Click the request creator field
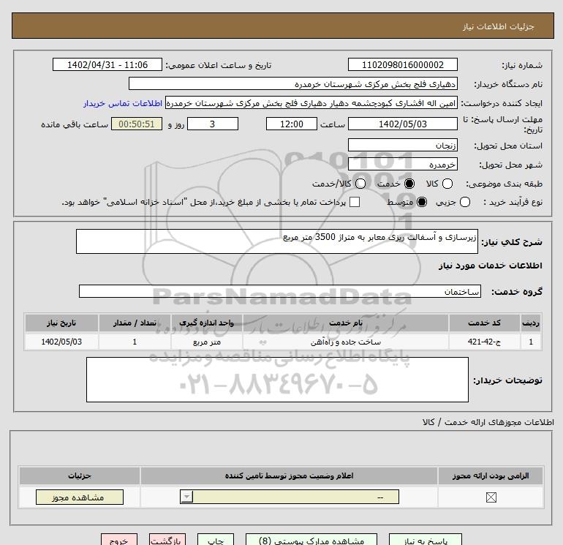Image resolution: width=563 pixels, height=545 pixels. point(311,102)
